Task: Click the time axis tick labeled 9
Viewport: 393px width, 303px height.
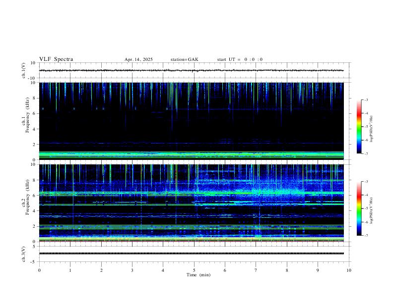Action: click(x=318, y=270)
